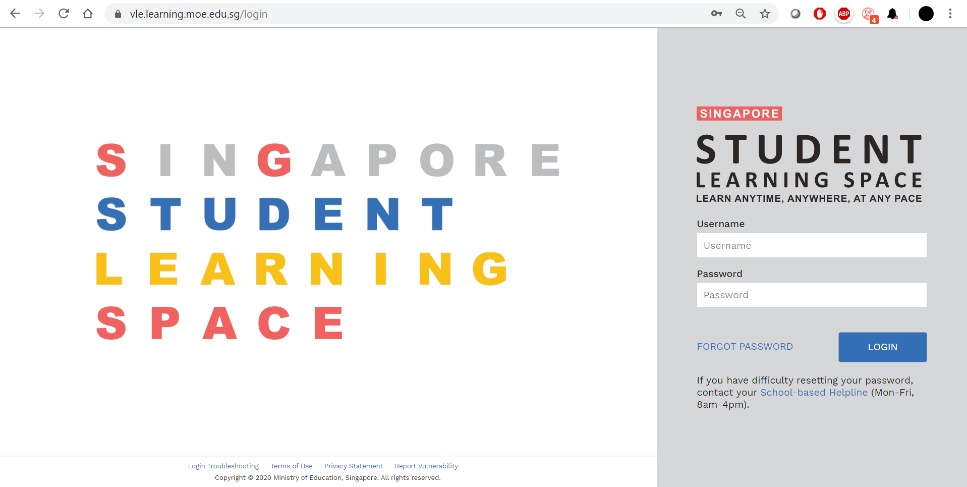Open the Login Troubleshooting link

(x=223, y=466)
